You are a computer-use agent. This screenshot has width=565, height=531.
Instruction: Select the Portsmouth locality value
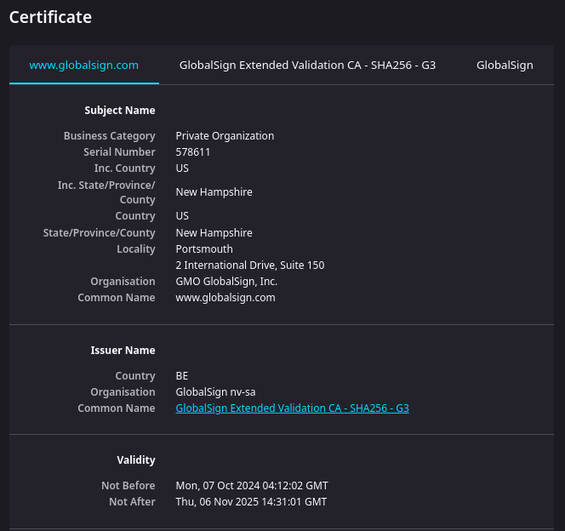(204, 249)
